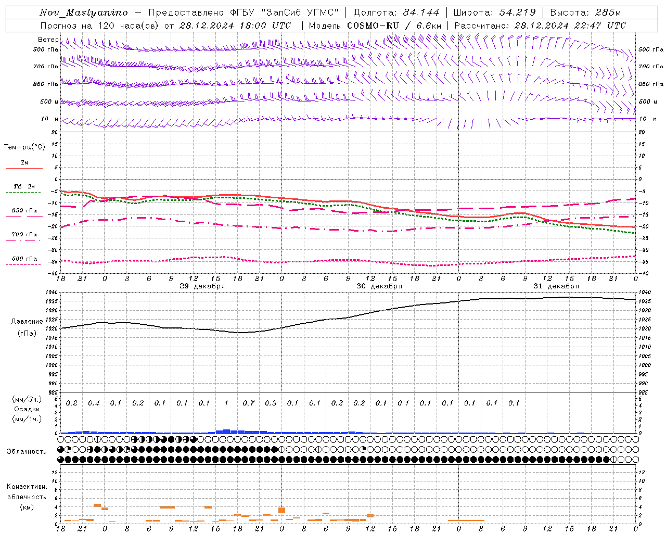This screenshot has height=533, width=666.
Task: Click "500 гПа" in the temperature legend
Action: pos(24,259)
